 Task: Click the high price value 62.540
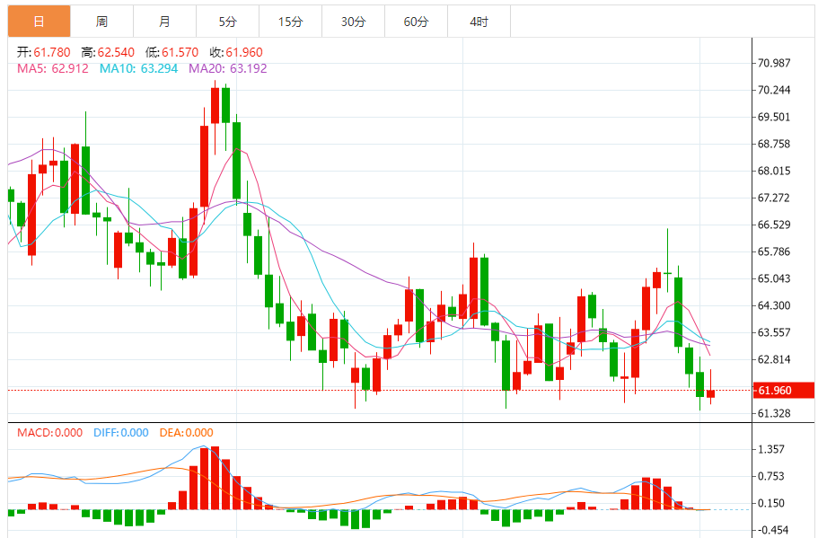pyautogui.click(x=116, y=52)
